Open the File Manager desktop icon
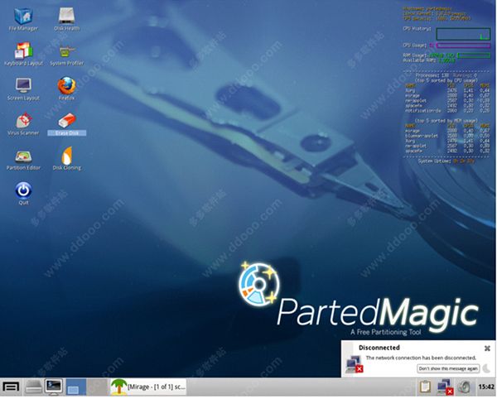497x399 pixels. coord(23,19)
